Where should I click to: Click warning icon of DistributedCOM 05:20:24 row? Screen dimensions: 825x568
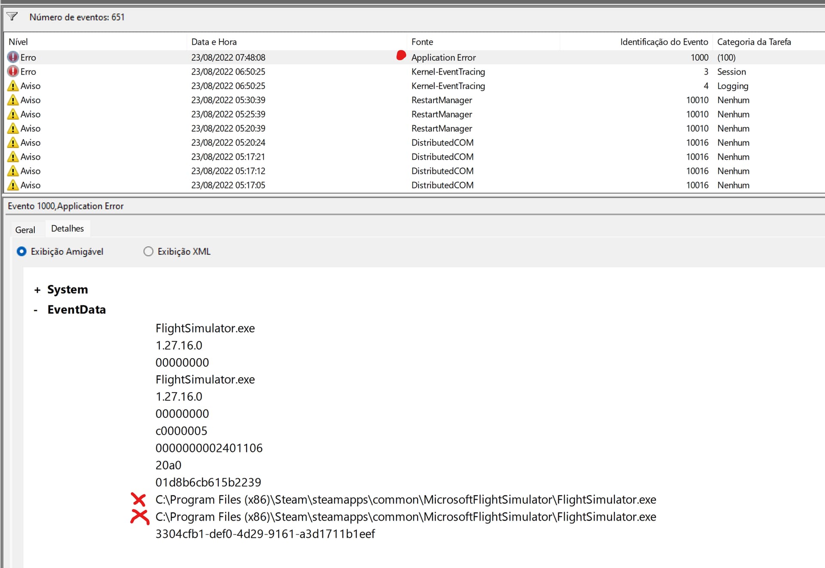13,142
